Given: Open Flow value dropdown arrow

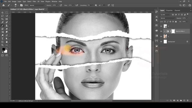Looking at the screenshot, I should [x=73, y=5].
